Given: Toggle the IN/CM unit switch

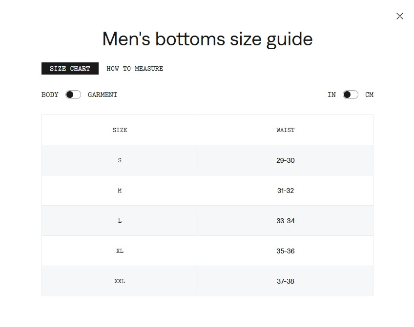Looking at the screenshot, I should pos(351,95).
